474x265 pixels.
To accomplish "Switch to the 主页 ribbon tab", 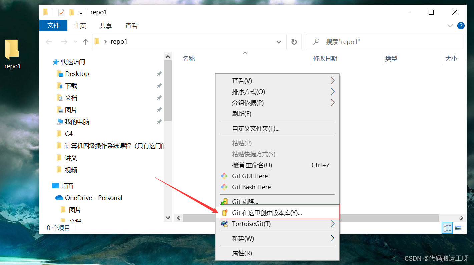I will [80, 26].
